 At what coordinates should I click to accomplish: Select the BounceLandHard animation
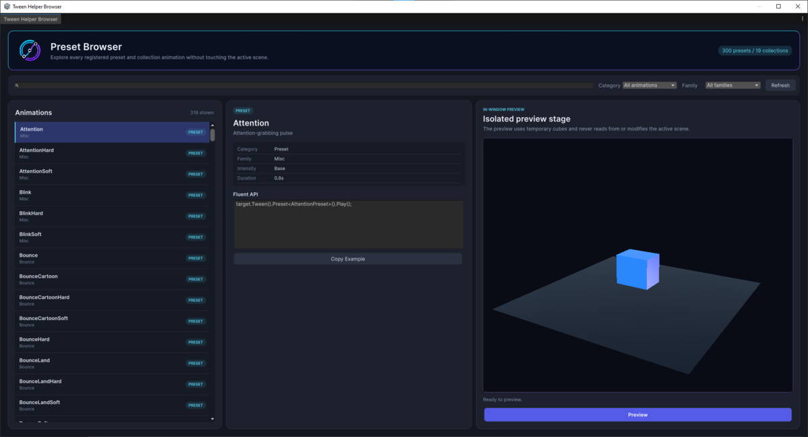tap(112, 384)
